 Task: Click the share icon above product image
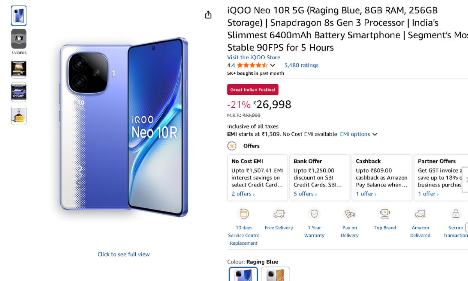(208, 15)
